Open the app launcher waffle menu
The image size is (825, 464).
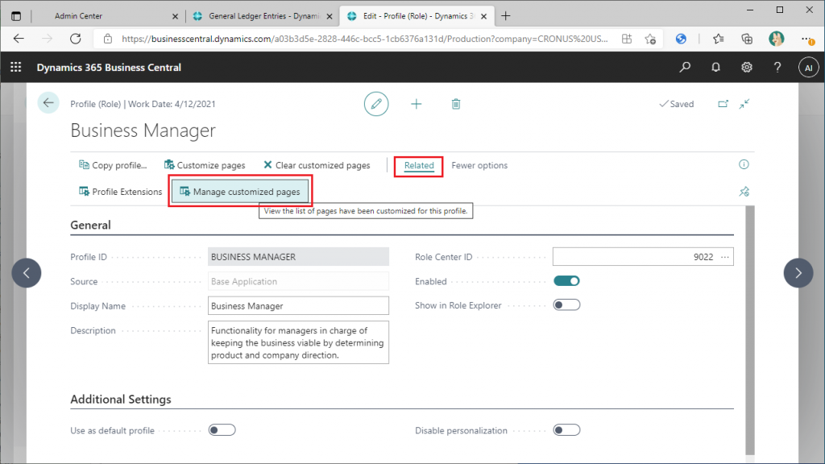16,68
